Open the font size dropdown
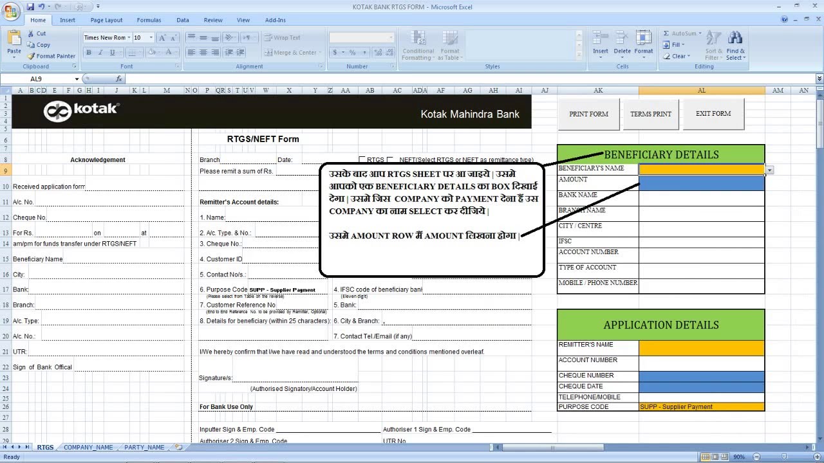Image resolution: width=824 pixels, height=463 pixels. coord(151,38)
